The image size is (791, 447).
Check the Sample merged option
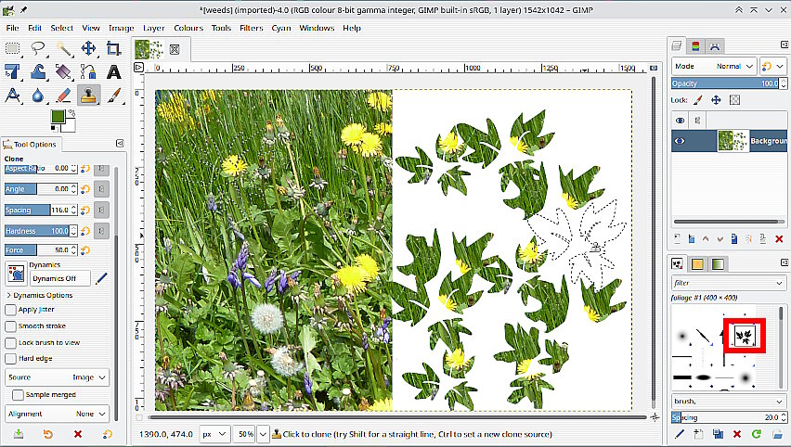[x=18, y=395]
